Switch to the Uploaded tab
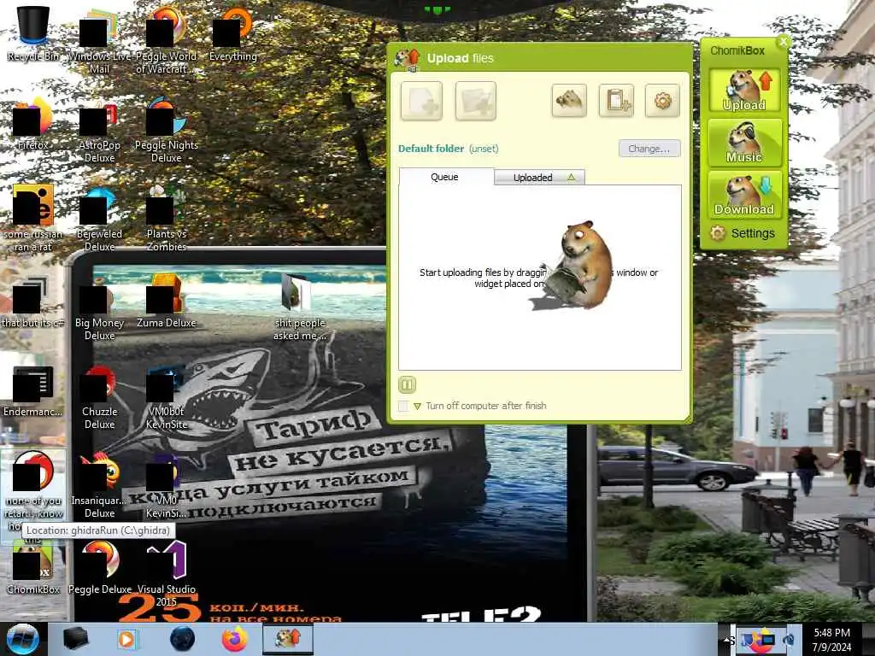Screen dimensions: 875x656 (539, 178)
